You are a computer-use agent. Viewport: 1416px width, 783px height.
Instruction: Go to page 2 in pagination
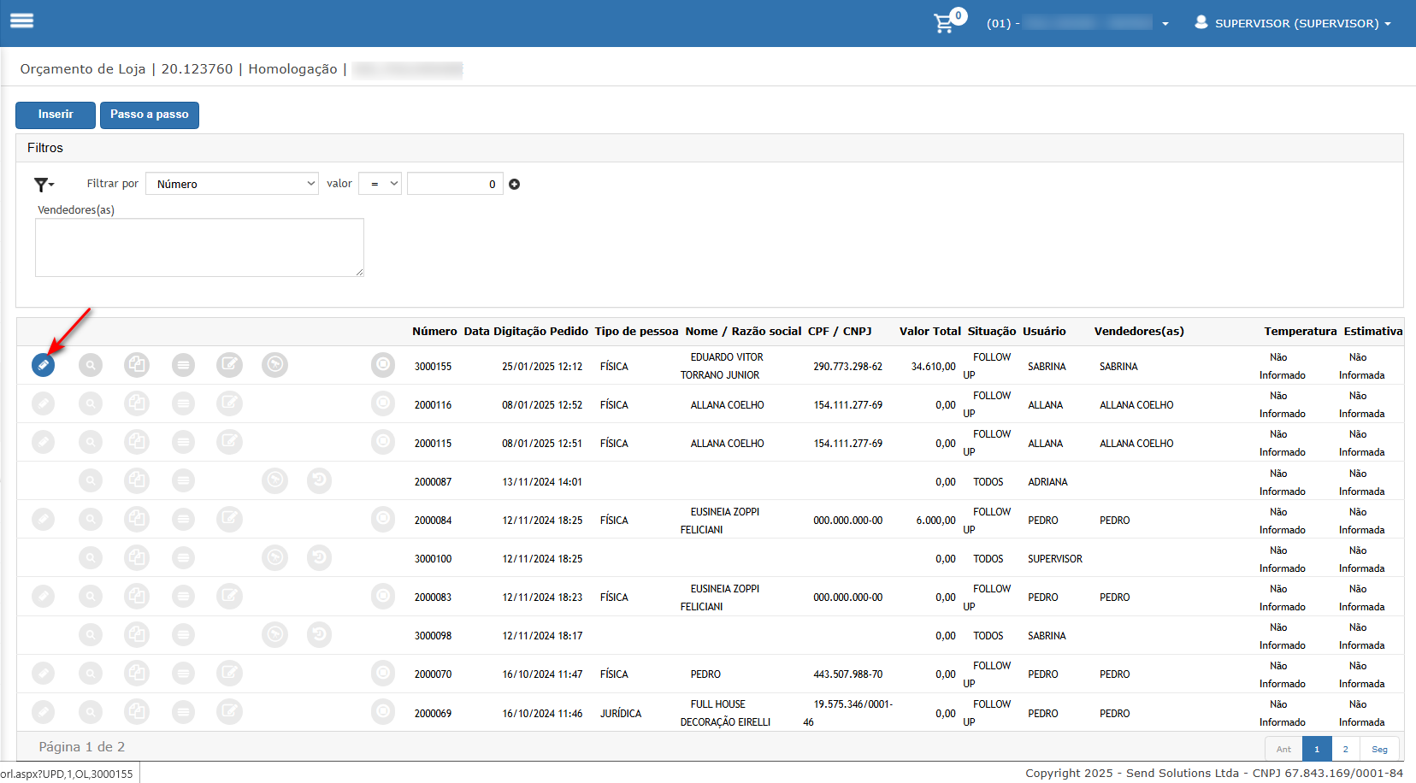(x=1345, y=749)
